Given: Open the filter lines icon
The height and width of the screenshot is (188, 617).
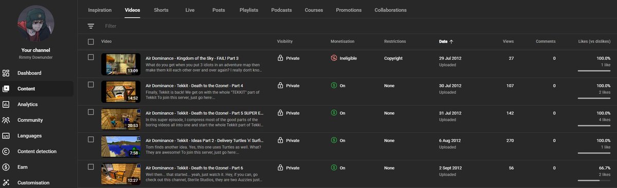Looking at the screenshot, I should [91, 26].
